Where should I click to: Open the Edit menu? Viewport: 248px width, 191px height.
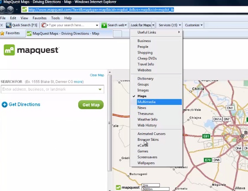13,18
